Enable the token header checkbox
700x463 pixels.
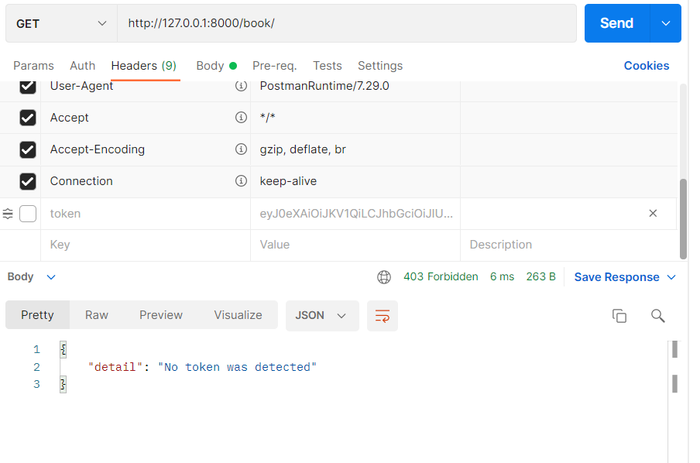click(28, 214)
